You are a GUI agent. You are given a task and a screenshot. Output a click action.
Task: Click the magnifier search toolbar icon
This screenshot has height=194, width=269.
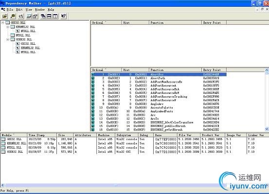tap(13, 17)
